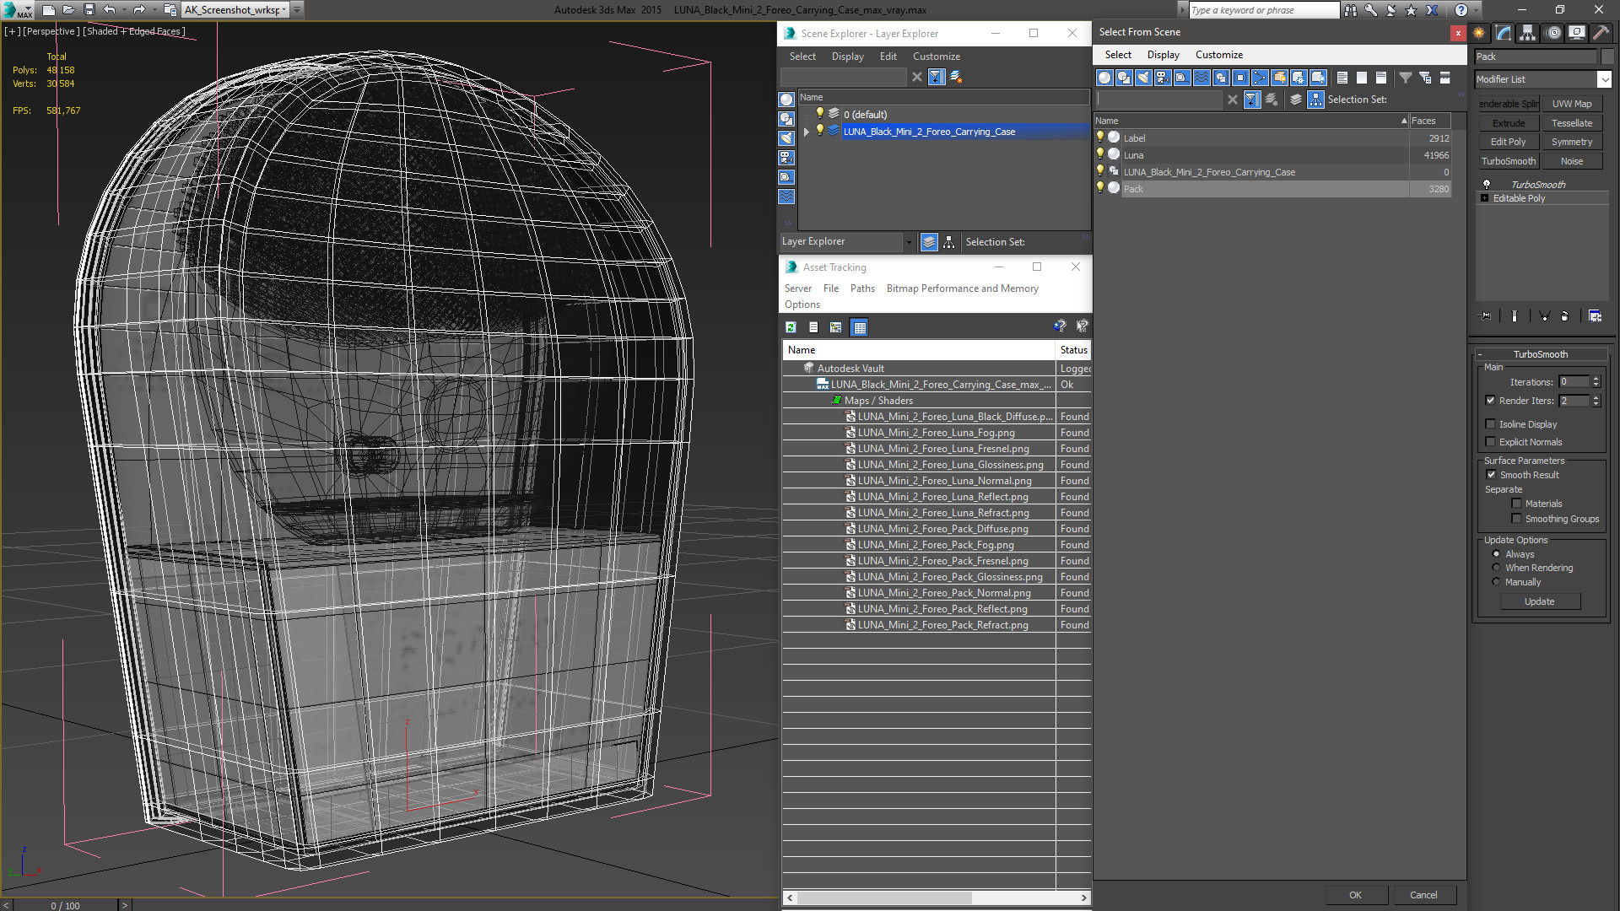
Task: Select the Manually update option
Action: pyautogui.click(x=1496, y=582)
